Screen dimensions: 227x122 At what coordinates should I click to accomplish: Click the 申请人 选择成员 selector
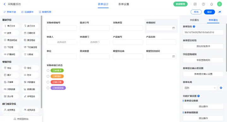pyautogui.click(x=62, y=42)
